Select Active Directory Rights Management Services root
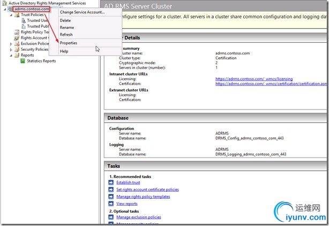 pos(47,3)
